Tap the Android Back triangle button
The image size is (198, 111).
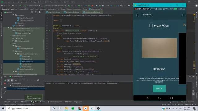(x=148, y=98)
